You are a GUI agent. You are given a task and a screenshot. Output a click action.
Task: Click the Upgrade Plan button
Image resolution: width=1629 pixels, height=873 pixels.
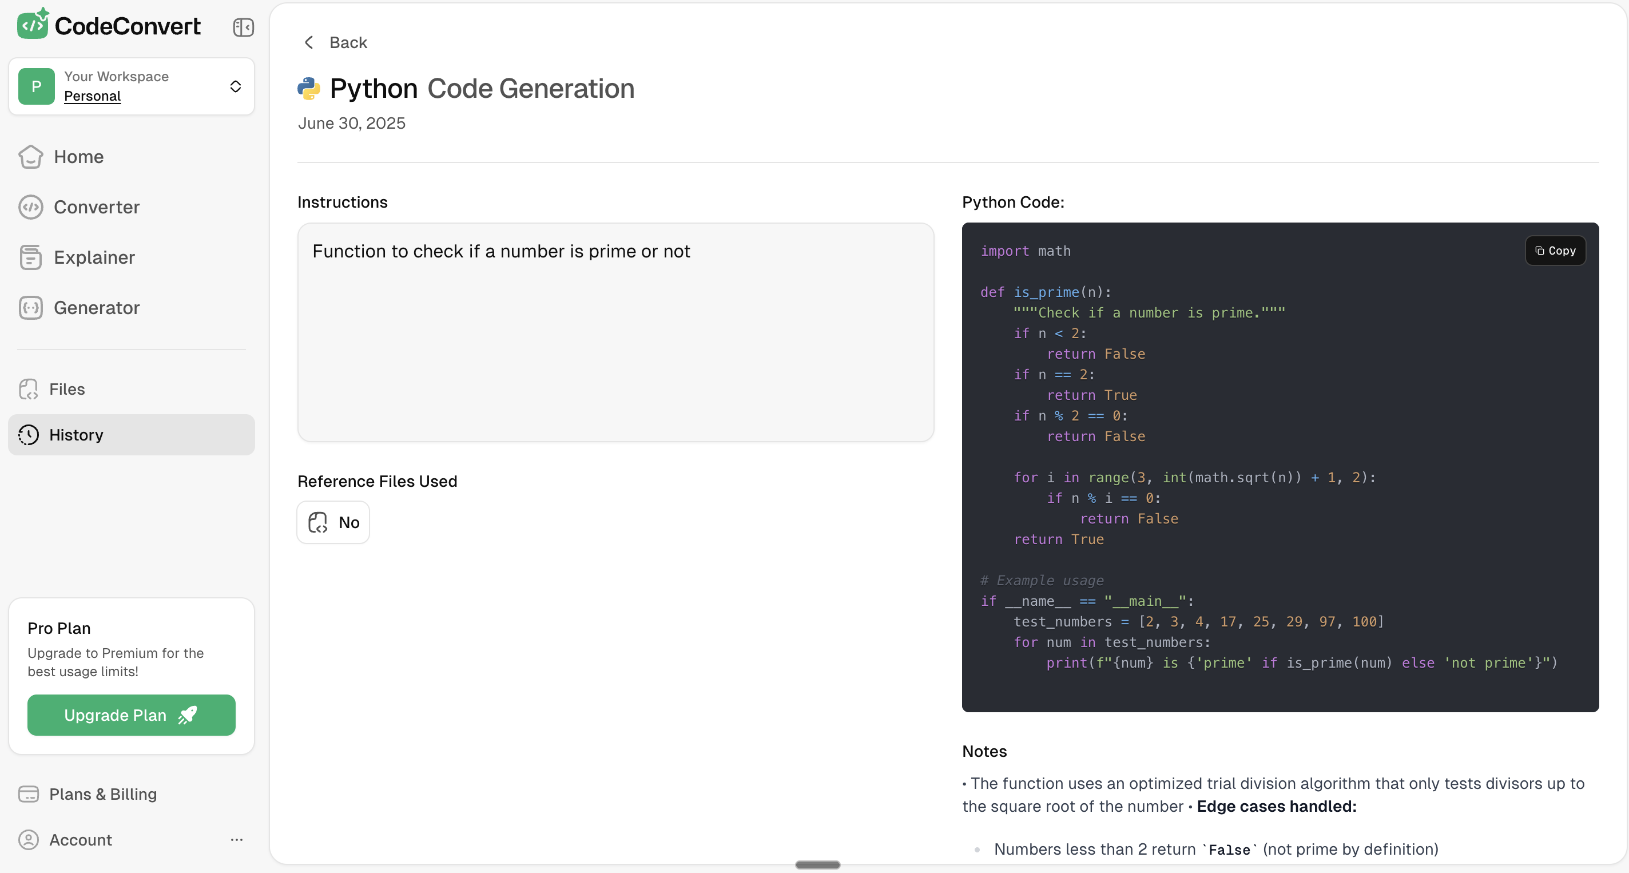tap(131, 715)
